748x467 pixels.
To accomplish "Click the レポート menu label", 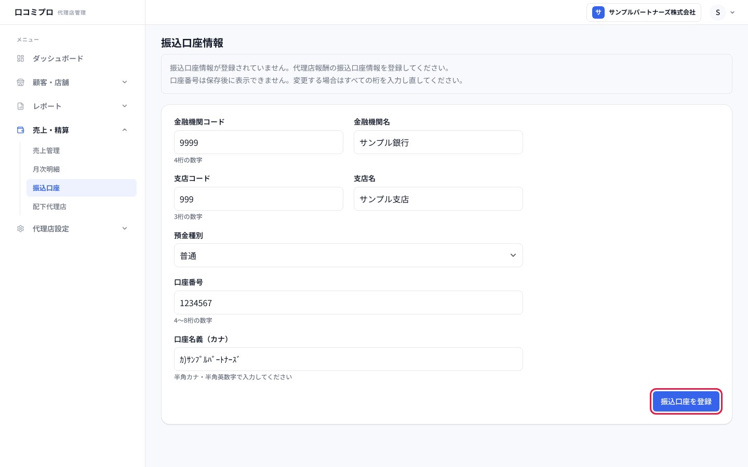I will (47, 106).
